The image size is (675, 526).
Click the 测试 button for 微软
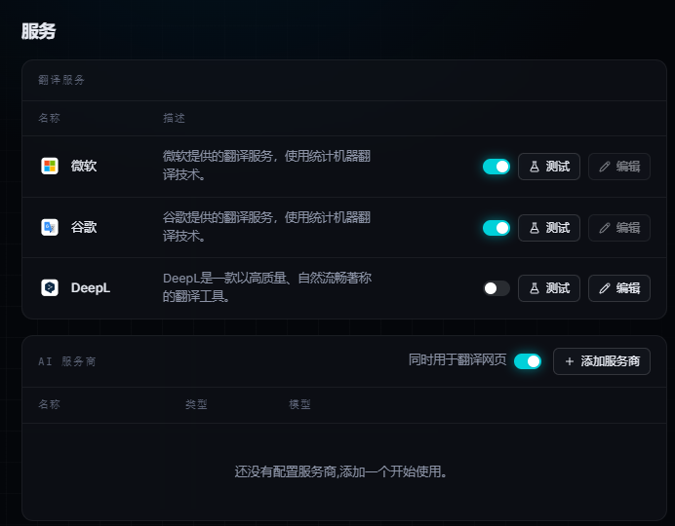549,167
